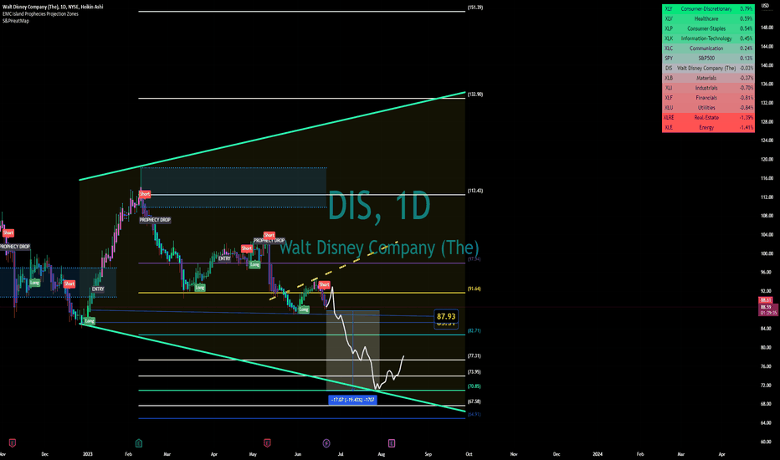Click the 148.00 price axis label
Screen dimensions: 780x460
point(767,28)
